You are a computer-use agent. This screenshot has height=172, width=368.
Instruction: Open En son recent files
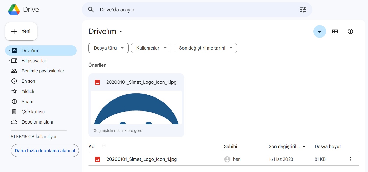tap(28, 81)
